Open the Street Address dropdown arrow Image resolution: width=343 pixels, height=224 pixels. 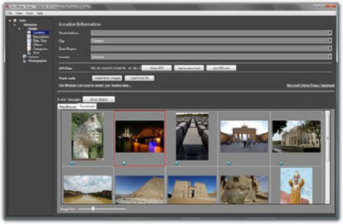point(330,33)
